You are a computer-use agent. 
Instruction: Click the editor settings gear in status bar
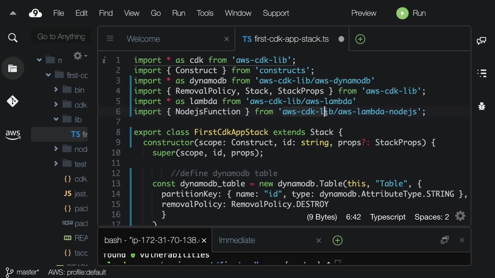460,216
